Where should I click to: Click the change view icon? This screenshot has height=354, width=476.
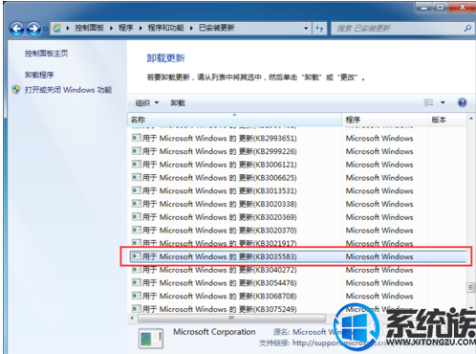tap(428, 102)
